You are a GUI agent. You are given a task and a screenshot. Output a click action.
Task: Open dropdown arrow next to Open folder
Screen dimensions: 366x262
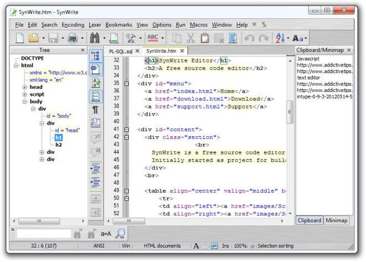click(x=43, y=38)
